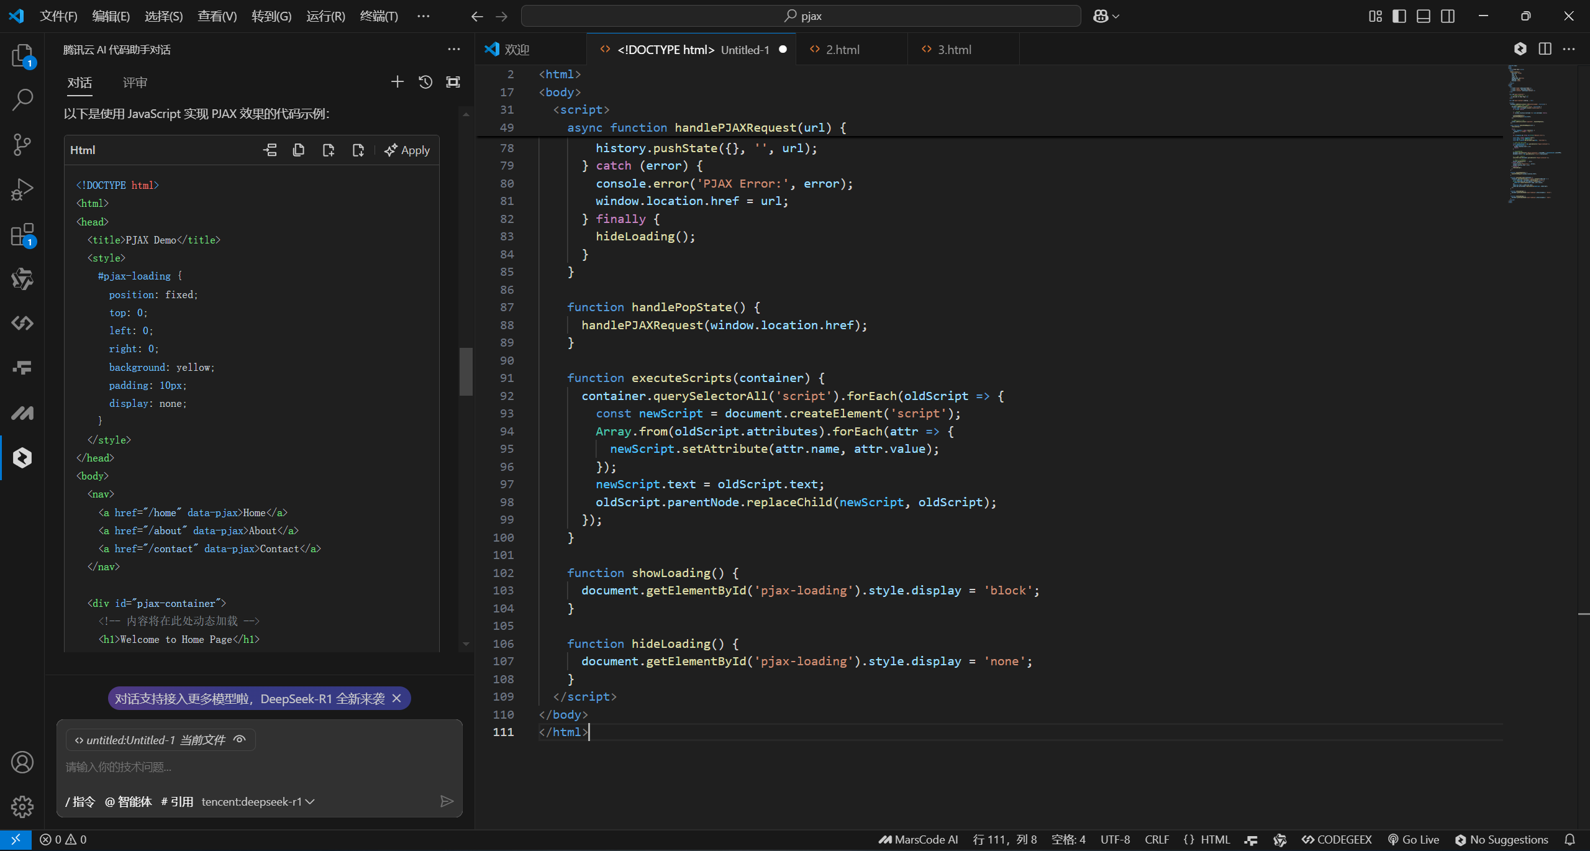Viewport: 1590px width, 851px height.
Task: Change indentation spaces setting (空格: 4)
Action: click(1068, 839)
